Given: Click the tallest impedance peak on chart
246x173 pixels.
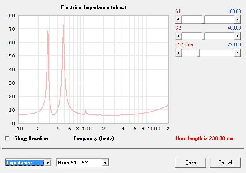Looking at the screenshot, I should (63, 25).
